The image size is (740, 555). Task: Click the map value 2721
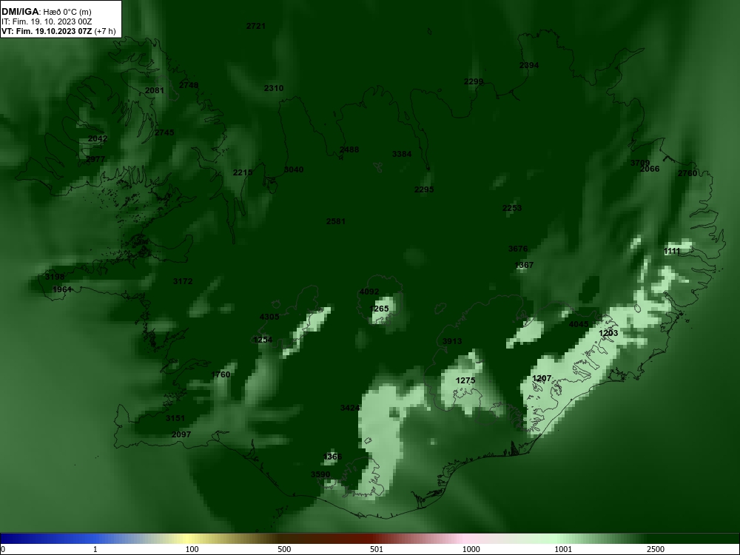[x=256, y=26]
